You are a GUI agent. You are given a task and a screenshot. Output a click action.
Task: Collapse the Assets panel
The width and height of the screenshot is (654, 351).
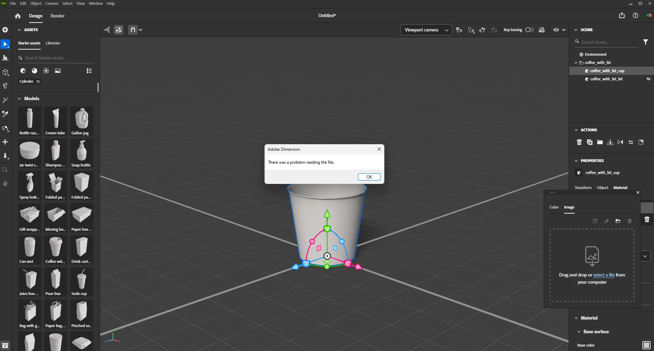coord(19,30)
